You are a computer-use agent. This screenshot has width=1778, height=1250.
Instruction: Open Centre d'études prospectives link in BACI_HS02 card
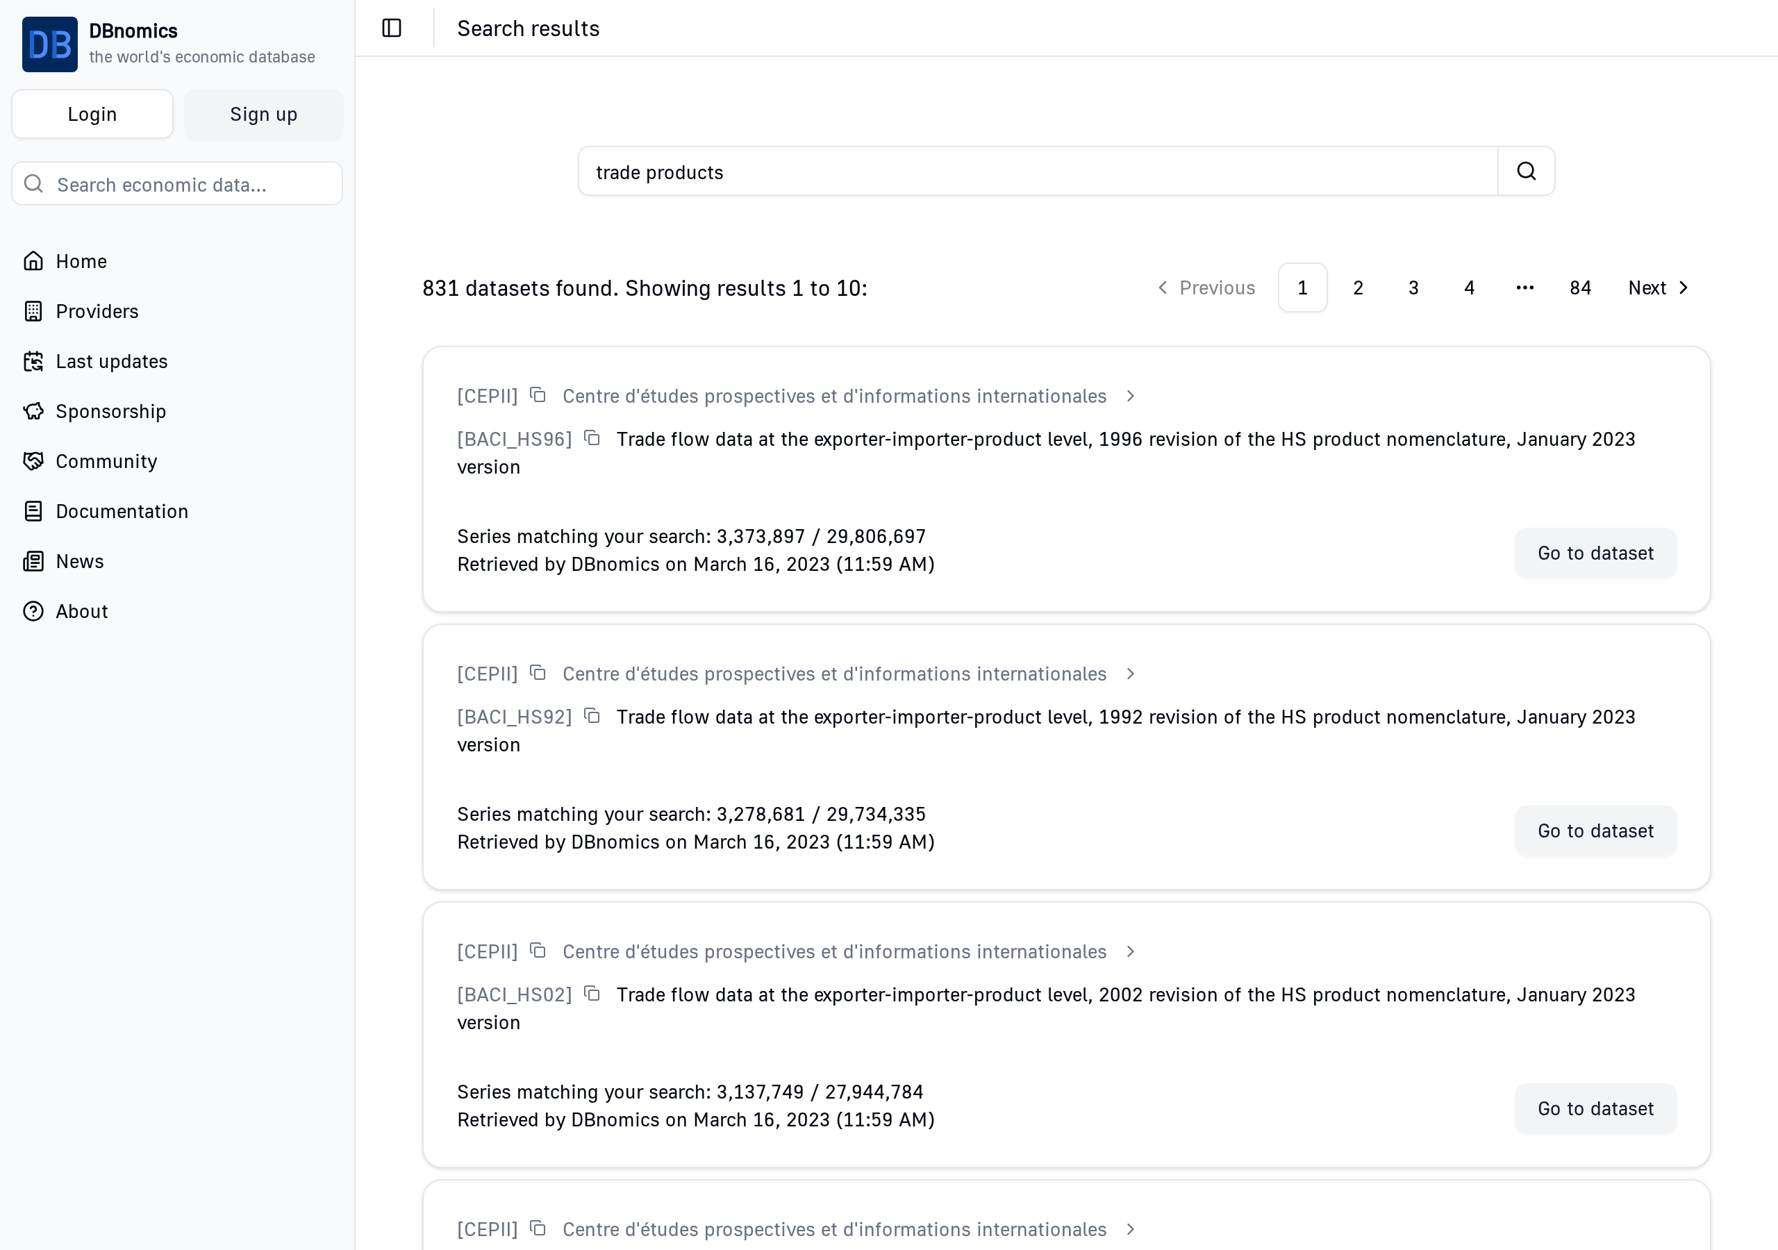pos(834,951)
